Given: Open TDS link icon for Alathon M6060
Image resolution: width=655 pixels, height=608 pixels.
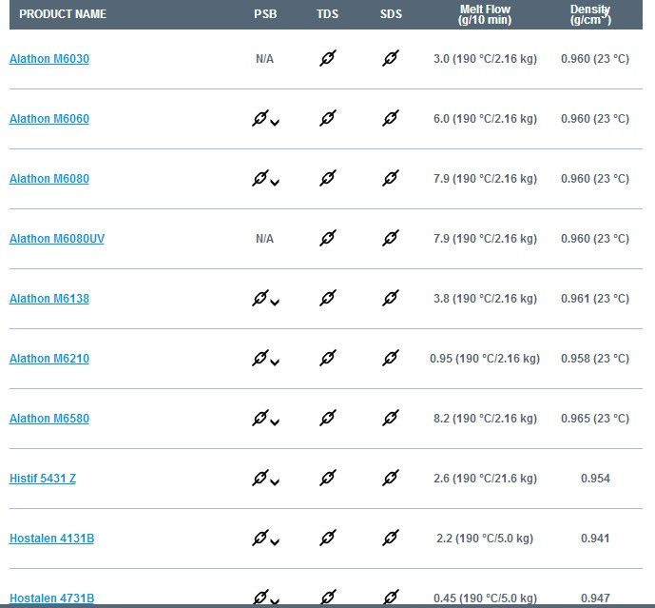Looking at the screenshot, I should click(x=328, y=118).
